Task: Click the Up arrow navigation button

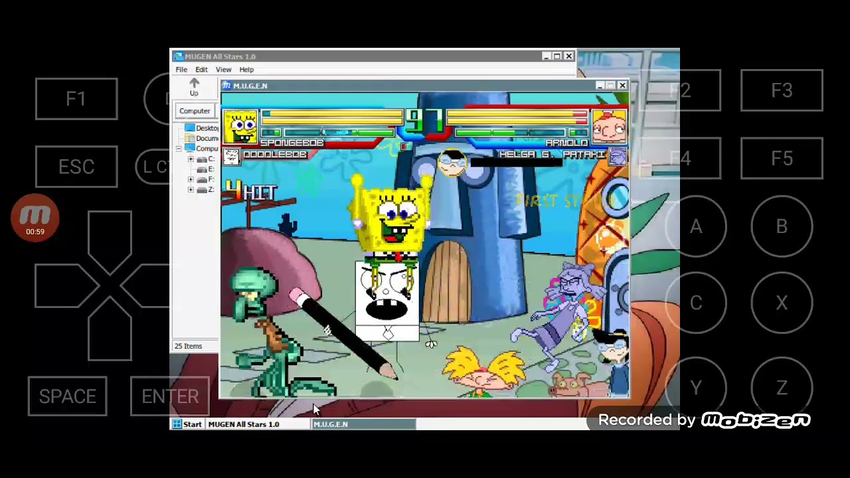Action: point(194,87)
